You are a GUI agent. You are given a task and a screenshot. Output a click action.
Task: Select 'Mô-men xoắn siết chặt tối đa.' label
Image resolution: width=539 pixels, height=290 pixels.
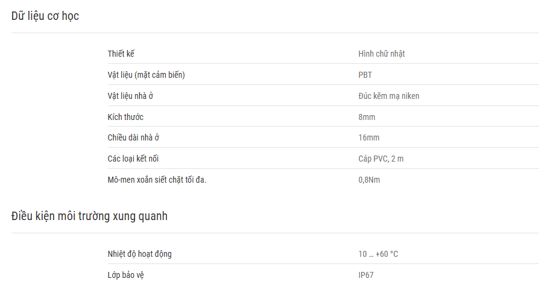[157, 180]
